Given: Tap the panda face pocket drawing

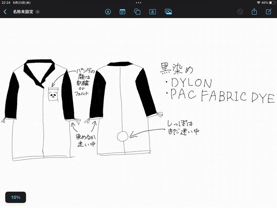Looking at the screenshot, I should coord(53,94).
